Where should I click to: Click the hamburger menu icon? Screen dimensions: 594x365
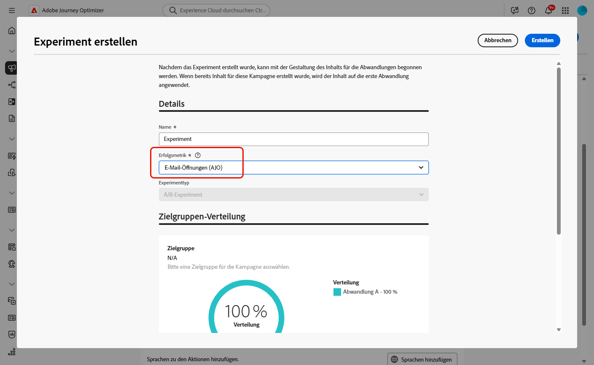click(12, 10)
